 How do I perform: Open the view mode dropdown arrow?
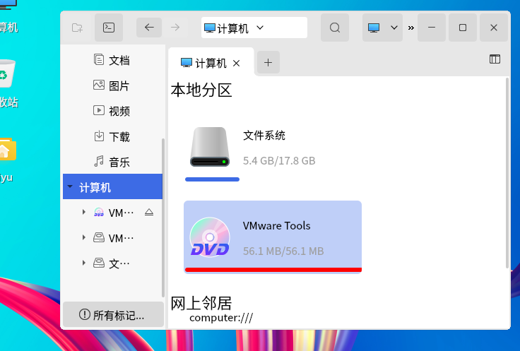point(394,28)
